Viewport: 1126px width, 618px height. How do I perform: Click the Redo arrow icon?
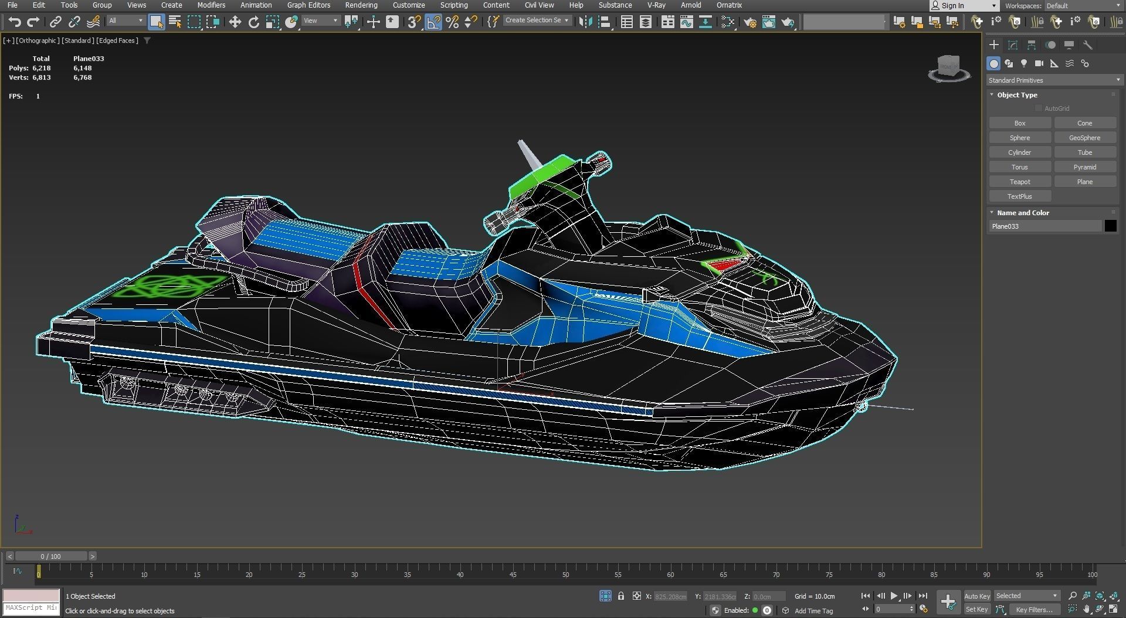33,22
